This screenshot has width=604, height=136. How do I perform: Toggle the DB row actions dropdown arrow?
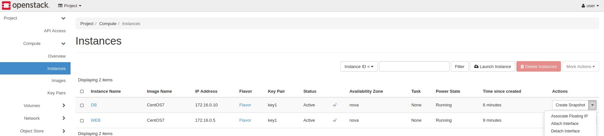(x=592, y=105)
